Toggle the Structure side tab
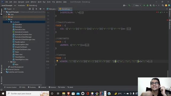 pyautogui.click(x=1, y=80)
